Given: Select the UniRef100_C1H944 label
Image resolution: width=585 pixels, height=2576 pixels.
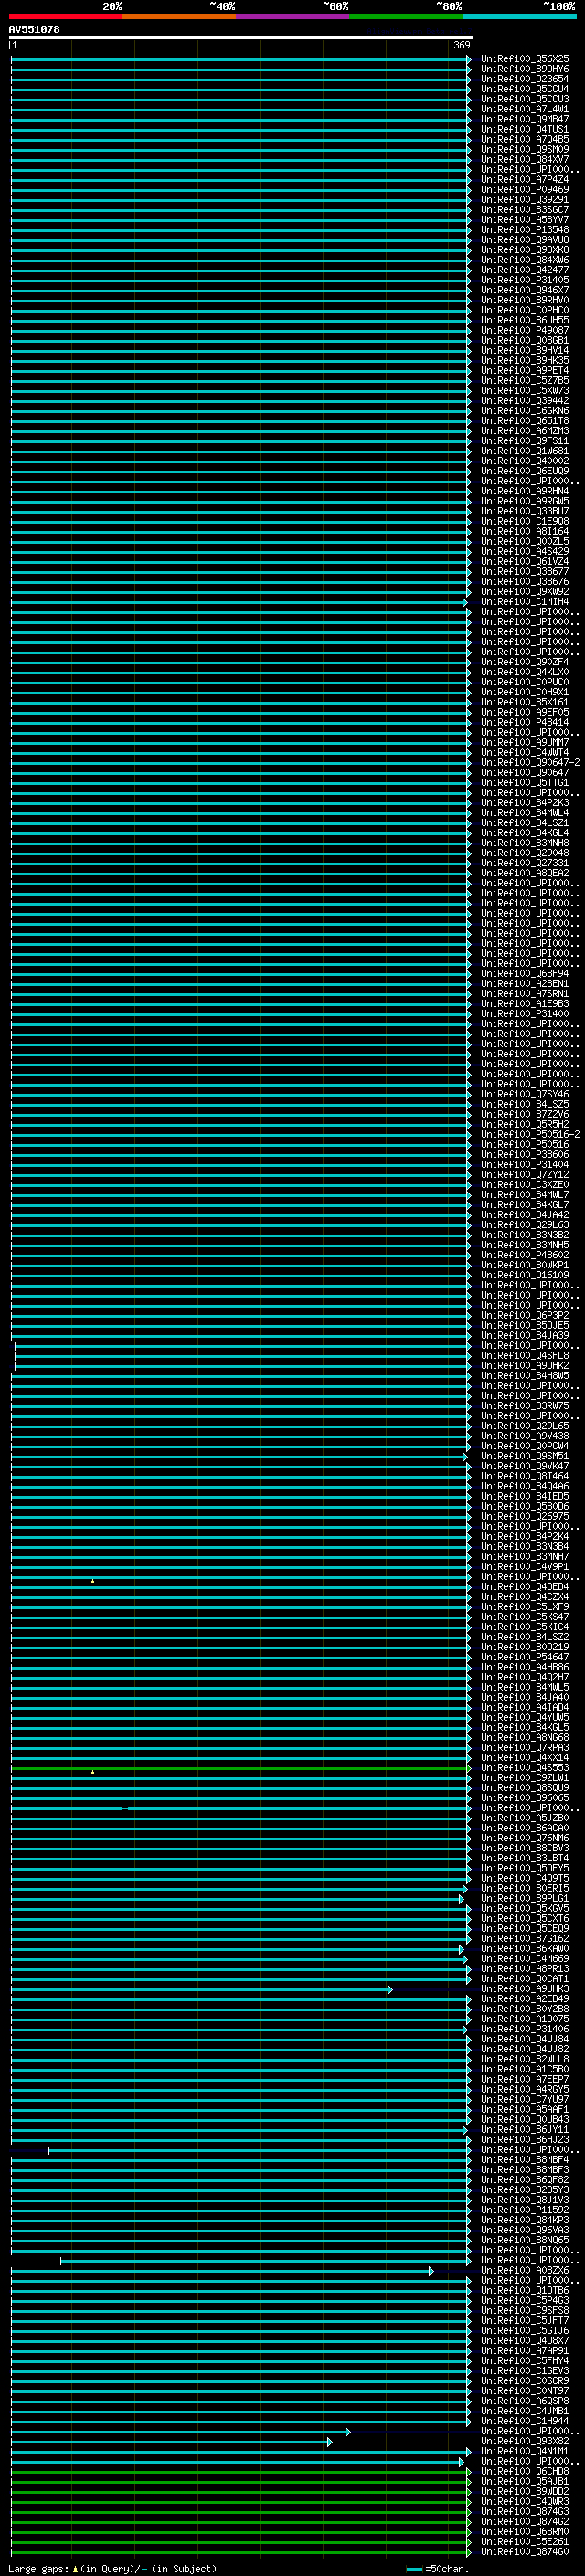Looking at the screenshot, I should tap(524, 2420).
